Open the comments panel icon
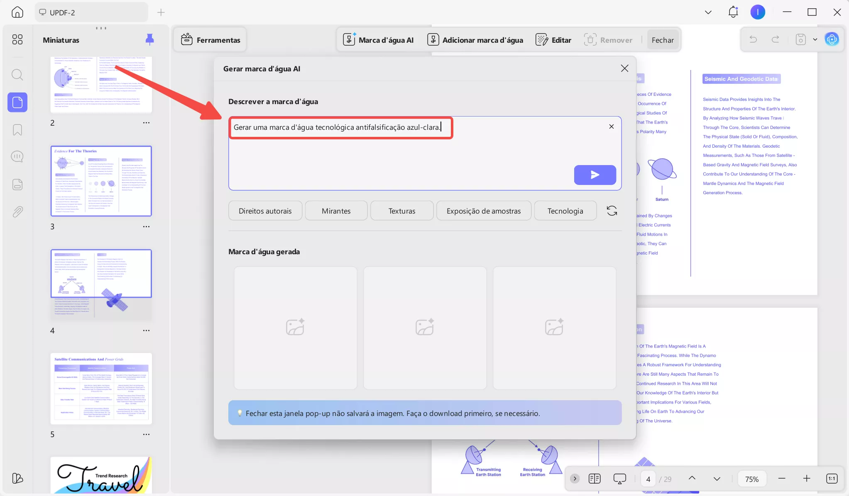Viewport: 849px width, 496px height. pos(17,156)
